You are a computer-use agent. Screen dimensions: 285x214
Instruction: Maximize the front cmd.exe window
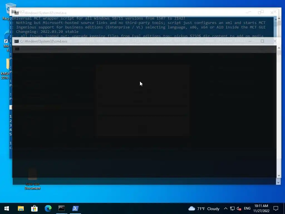click(x=262, y=41)
